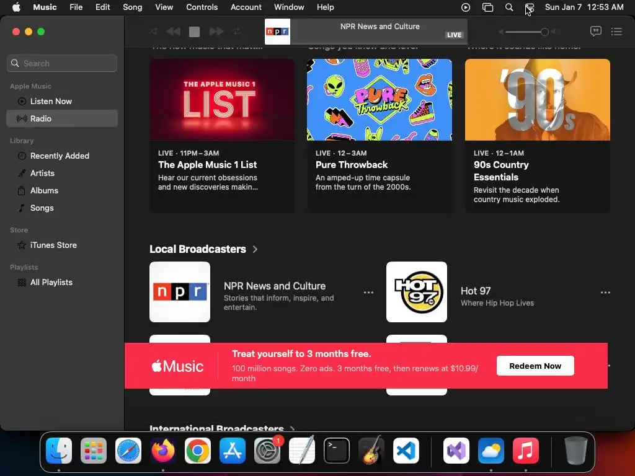This screenshot has width=635, height=476.
Task: Click the low volume speaker icon
Action: click(501, 32)
